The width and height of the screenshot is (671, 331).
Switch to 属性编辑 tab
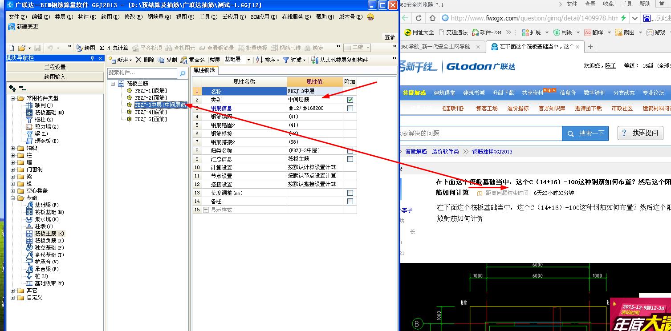[x=204, y=70]
